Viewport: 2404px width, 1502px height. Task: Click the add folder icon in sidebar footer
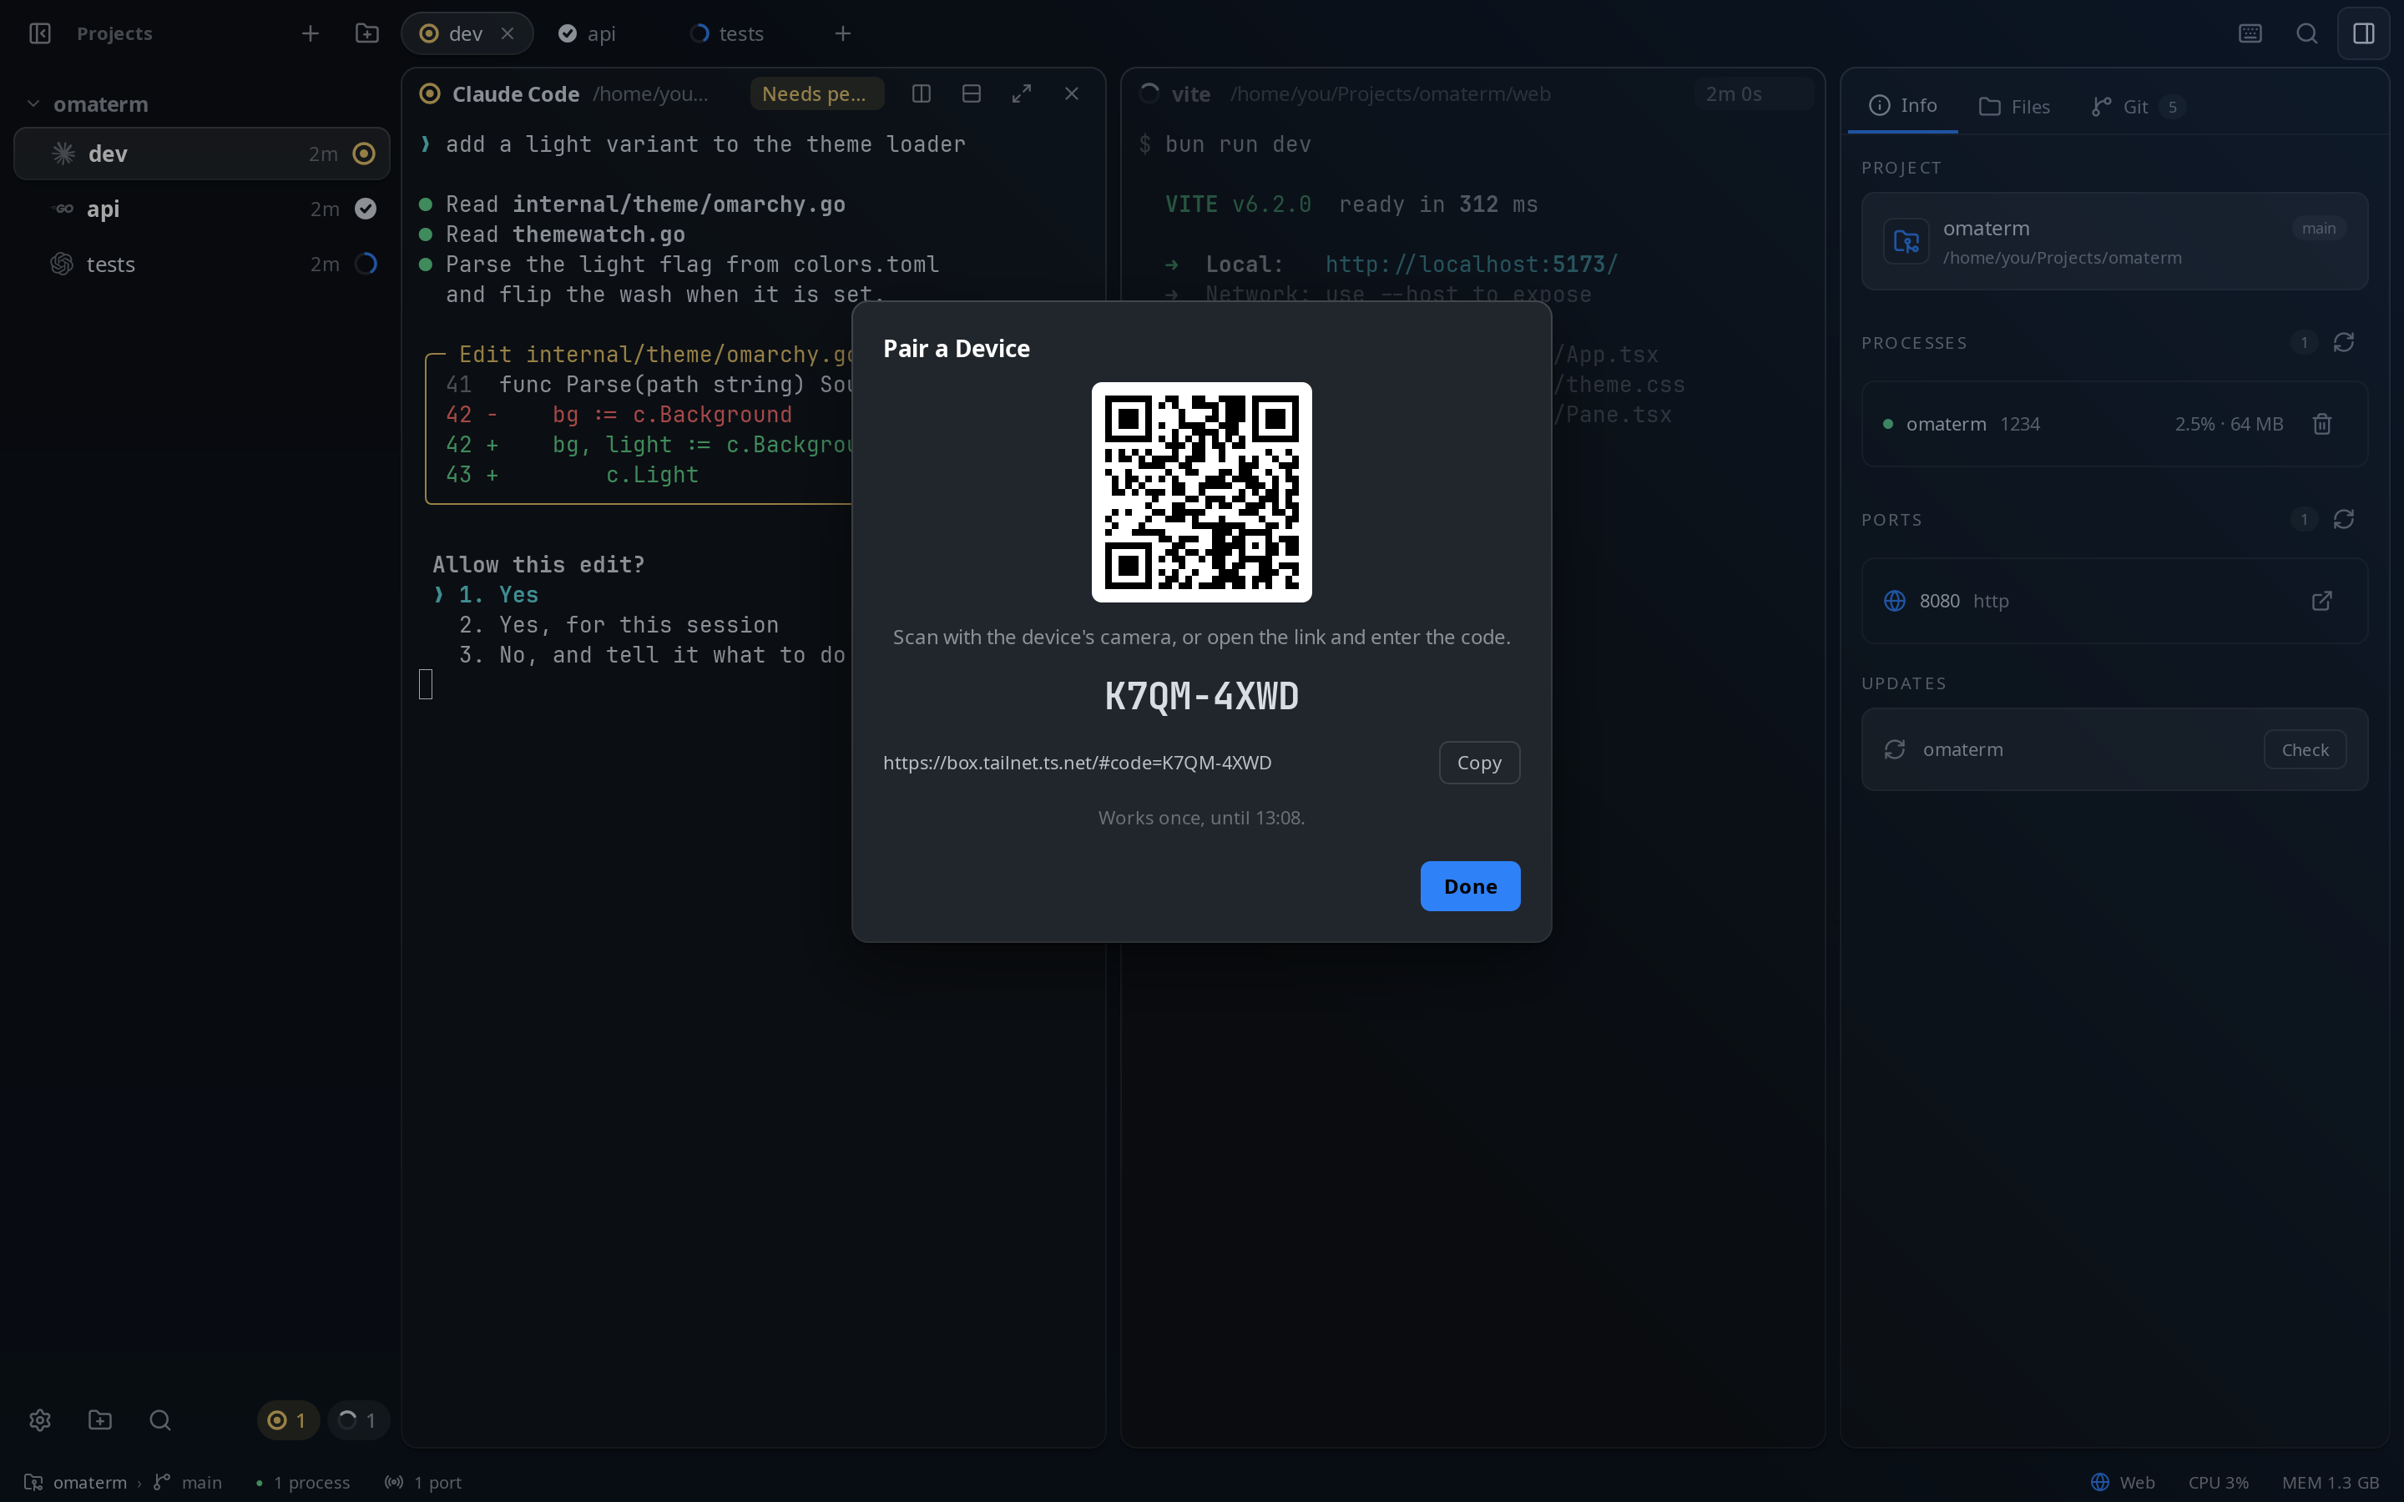[99, 1419]
